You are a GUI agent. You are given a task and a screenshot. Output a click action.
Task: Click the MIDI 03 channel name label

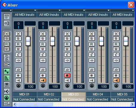coord(73,94)
